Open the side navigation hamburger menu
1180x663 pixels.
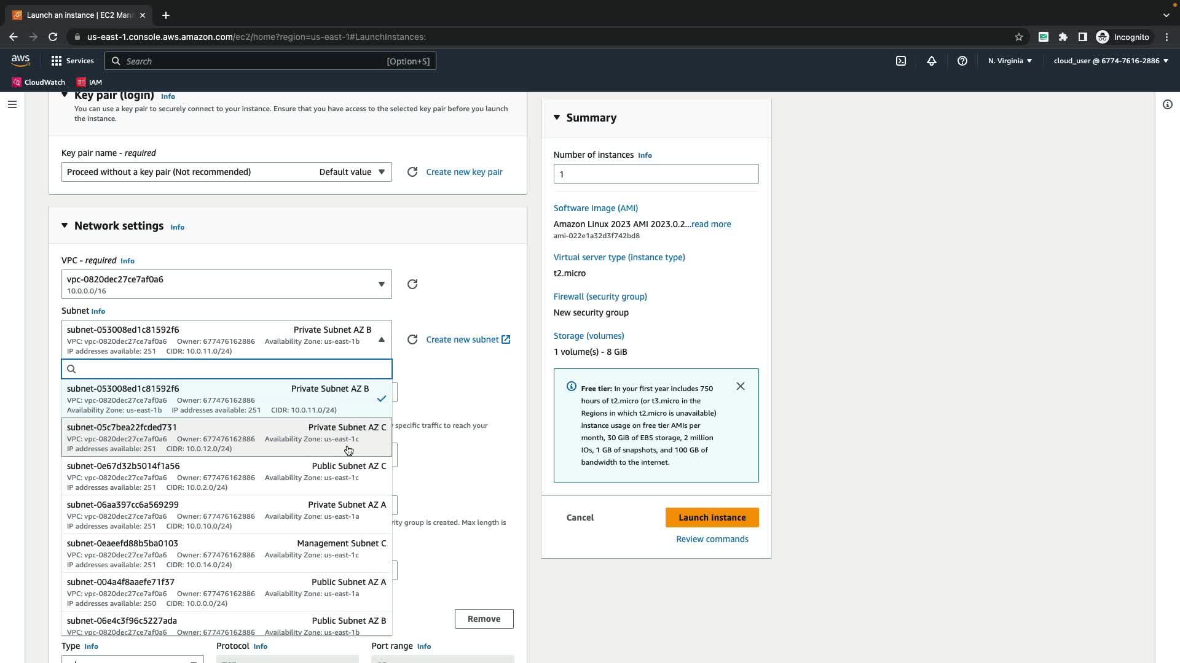pyautogui.click(x=12, y=104)
